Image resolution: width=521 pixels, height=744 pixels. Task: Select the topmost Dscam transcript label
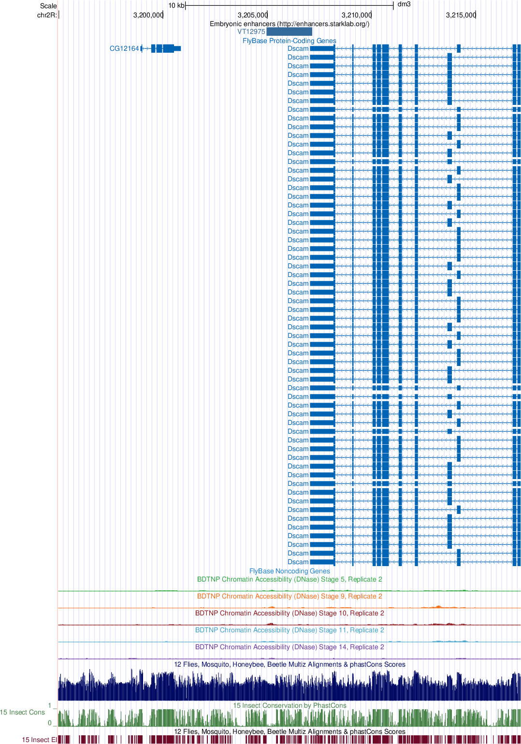(x=298, y=48)
